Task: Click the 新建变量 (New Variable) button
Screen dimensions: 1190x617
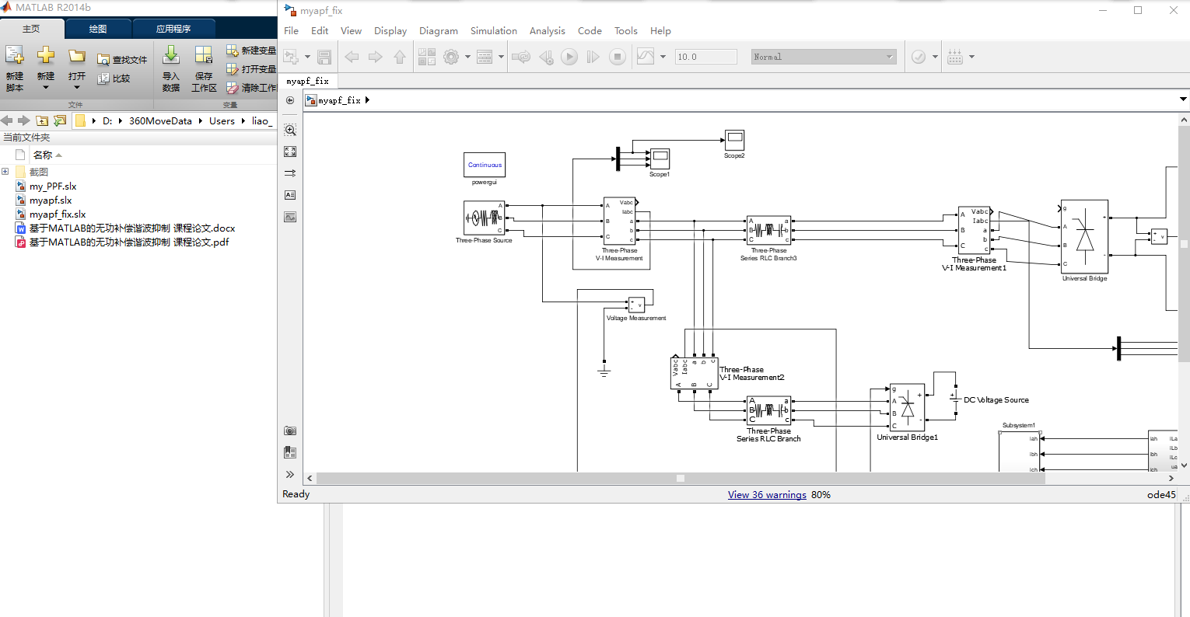Action: pyautogui.click(x=251, y=51)
